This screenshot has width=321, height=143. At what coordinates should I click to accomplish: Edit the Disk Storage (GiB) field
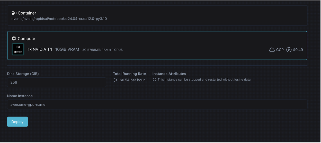[57, 82]
